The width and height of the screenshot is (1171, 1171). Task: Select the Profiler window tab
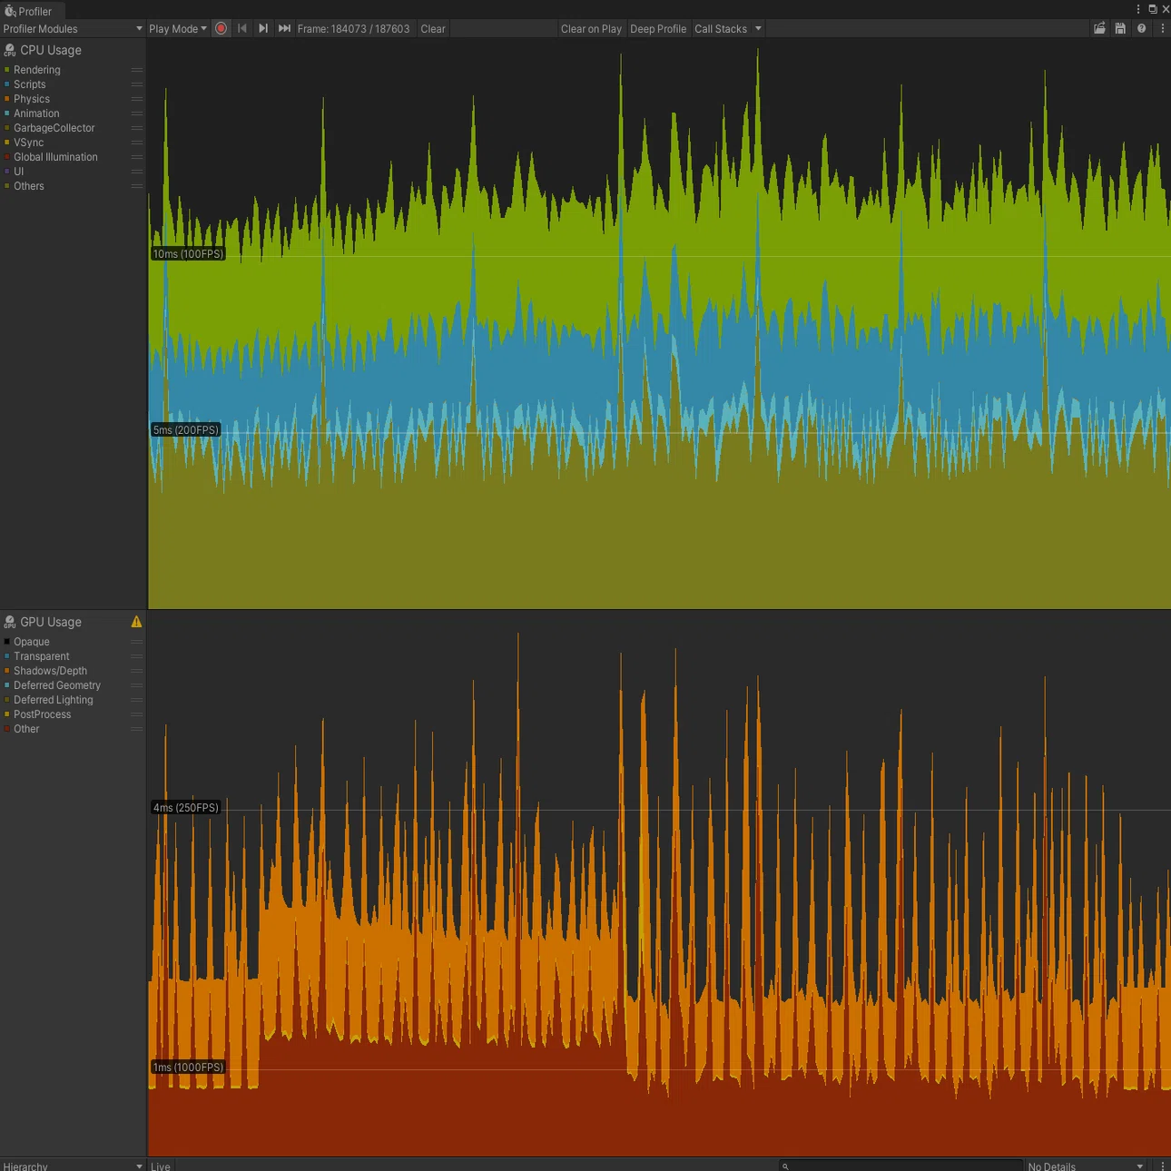(x=29, y=11)
